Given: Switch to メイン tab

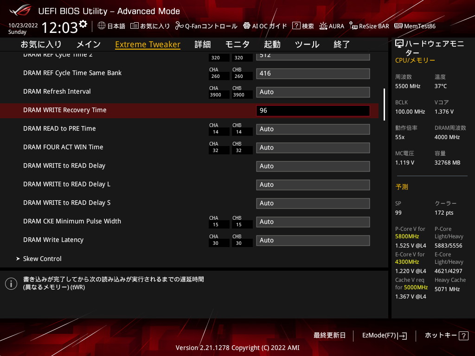Looking at the screenshot, I should pos(89,44).
